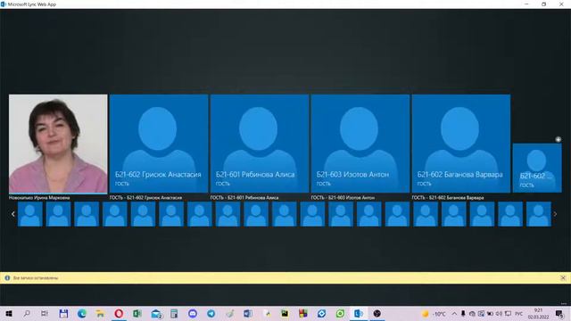
Task: Launch Microsoft Edge from the taskbar
Action: pyautogui.click(x=81, y=313)
